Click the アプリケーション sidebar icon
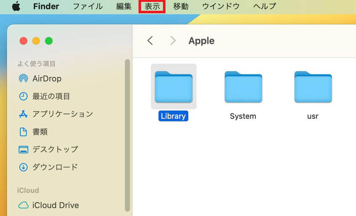 coord(23,114)
